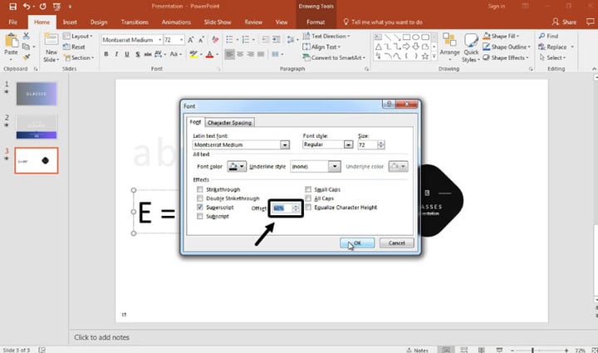Screen dimensions: 598x353
Task: Click Convert to SmartArt
Action: pos(334,57)
